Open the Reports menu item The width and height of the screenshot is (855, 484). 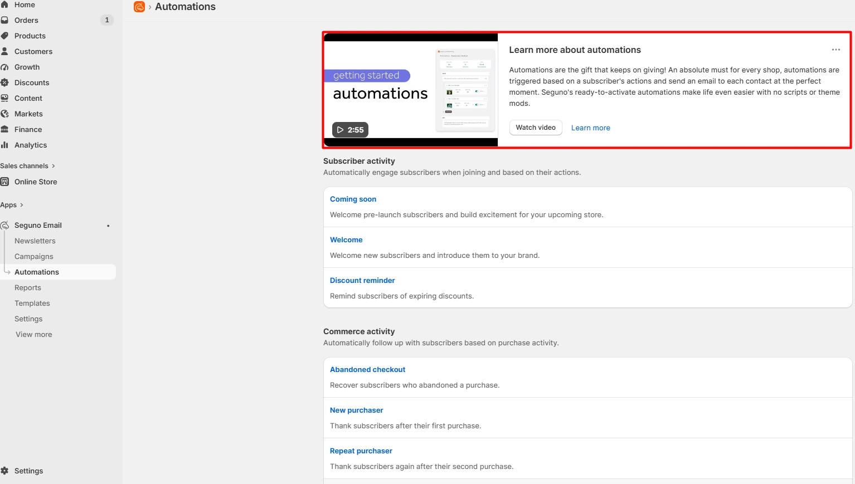(28, 288)
